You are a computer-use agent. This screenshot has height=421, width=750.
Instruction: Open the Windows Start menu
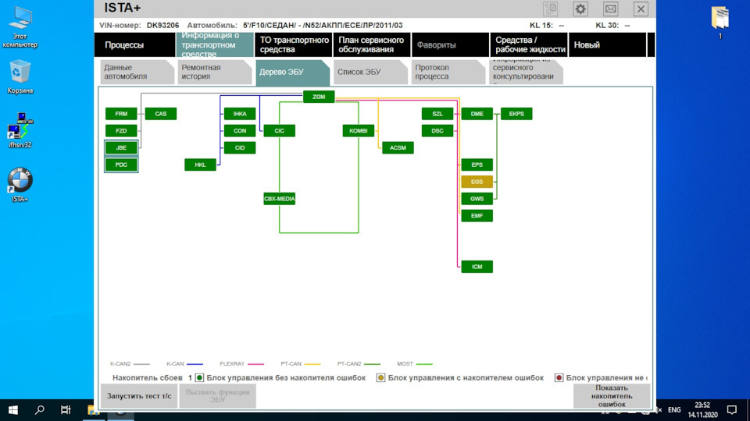coord(13,409)
